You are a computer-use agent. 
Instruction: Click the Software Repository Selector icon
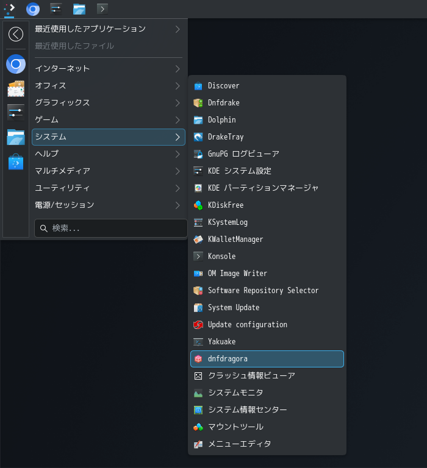[198, 291]
